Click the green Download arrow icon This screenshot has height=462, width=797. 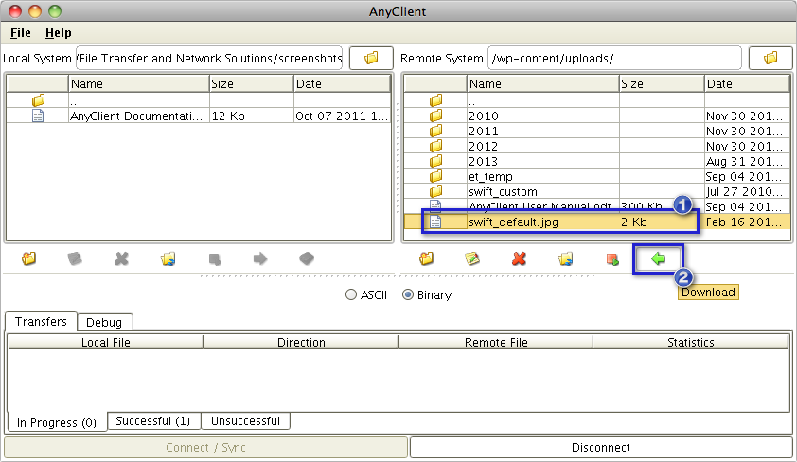(658, 258)
